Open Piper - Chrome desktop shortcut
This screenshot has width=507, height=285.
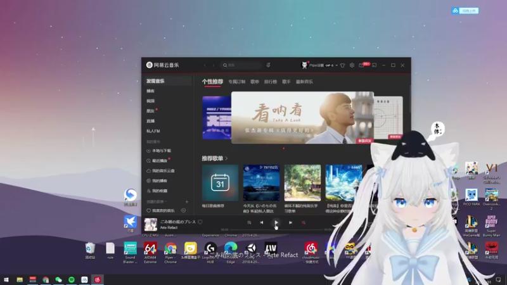(170, 253)
